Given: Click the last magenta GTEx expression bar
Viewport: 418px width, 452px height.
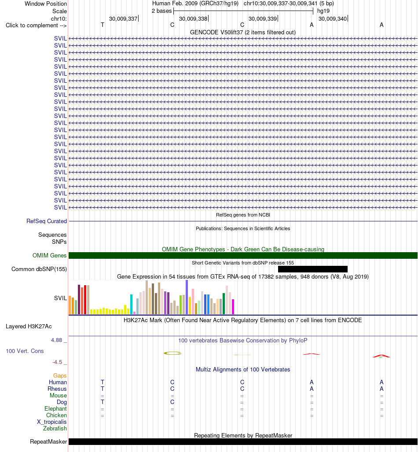Looking at the screenshot, I should click(x=233, y=307).
